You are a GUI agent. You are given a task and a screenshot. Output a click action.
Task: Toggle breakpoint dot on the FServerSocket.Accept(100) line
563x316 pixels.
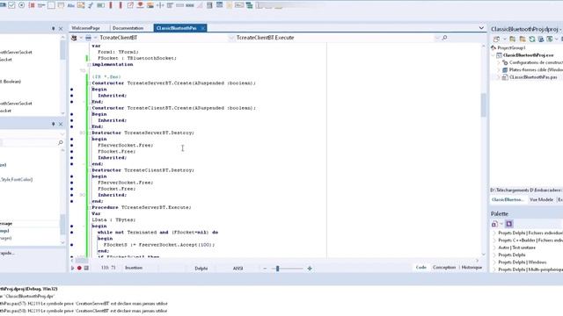coord(72,245)
